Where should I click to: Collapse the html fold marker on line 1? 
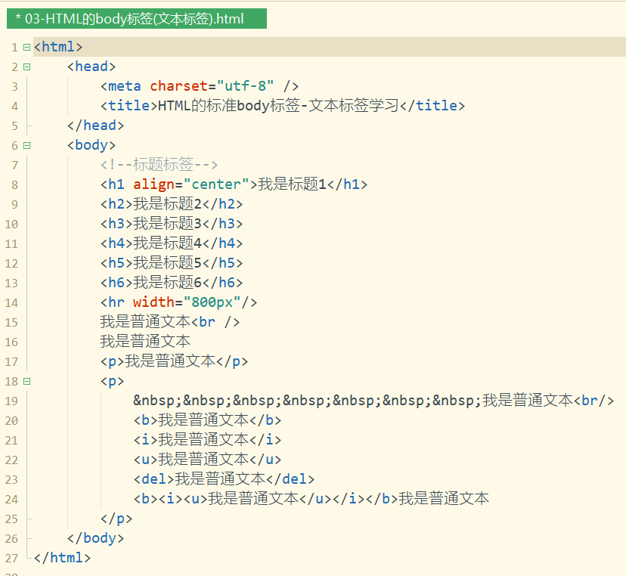click(x=26, y=47)
